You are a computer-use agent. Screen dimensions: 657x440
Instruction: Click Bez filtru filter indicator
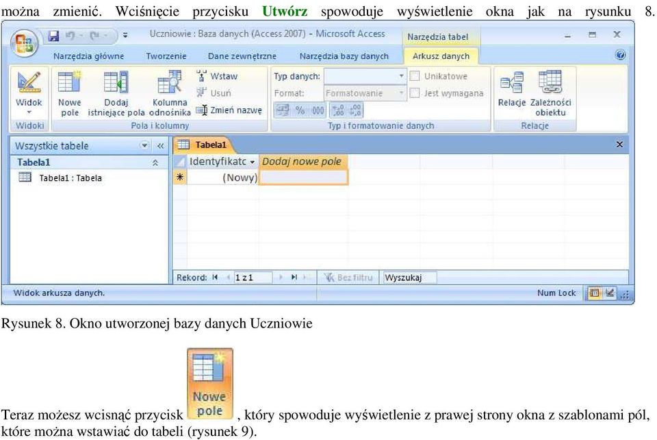click(x=348, y=278)
